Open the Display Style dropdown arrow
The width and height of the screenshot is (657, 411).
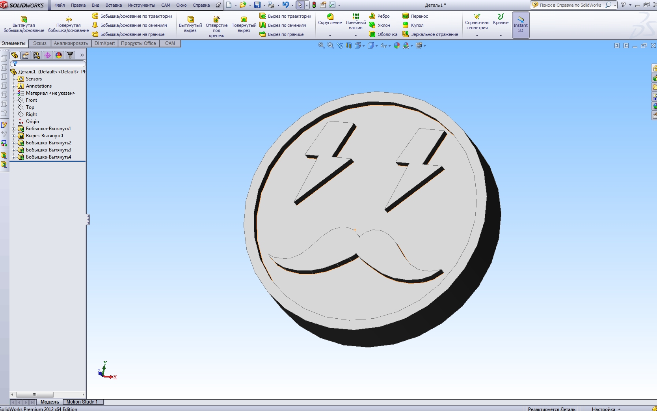point(377,46)
